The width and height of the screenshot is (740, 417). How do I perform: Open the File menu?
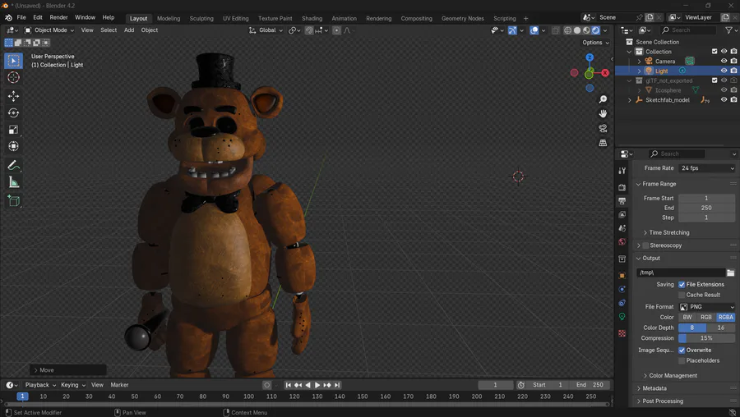coord(21,17)
